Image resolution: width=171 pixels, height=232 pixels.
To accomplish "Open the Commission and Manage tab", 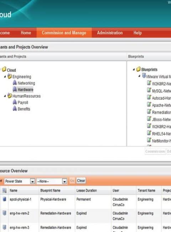I will [x=64, y=33].
